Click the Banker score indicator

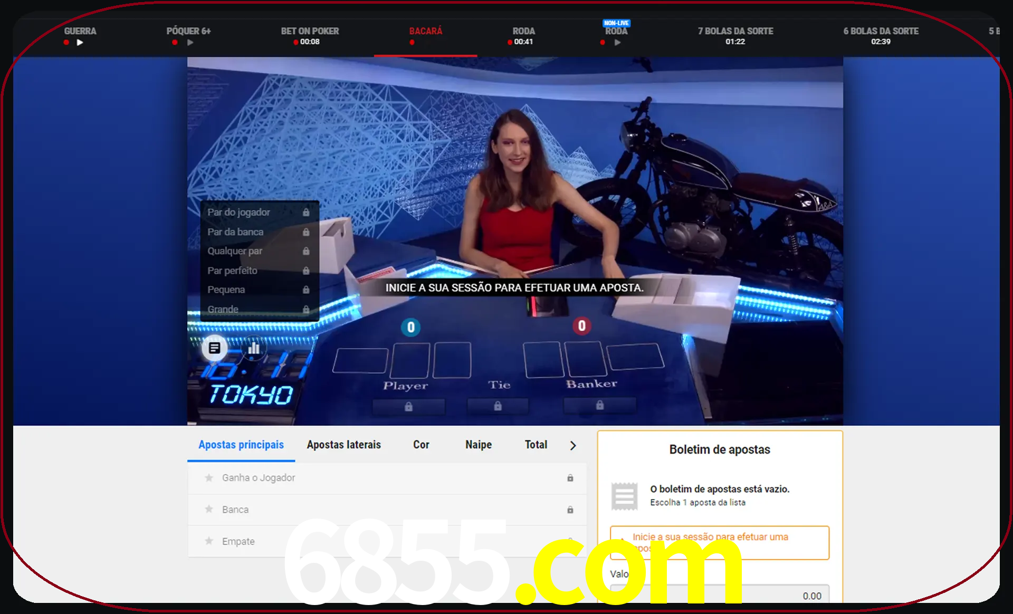[x=582, y=326]
